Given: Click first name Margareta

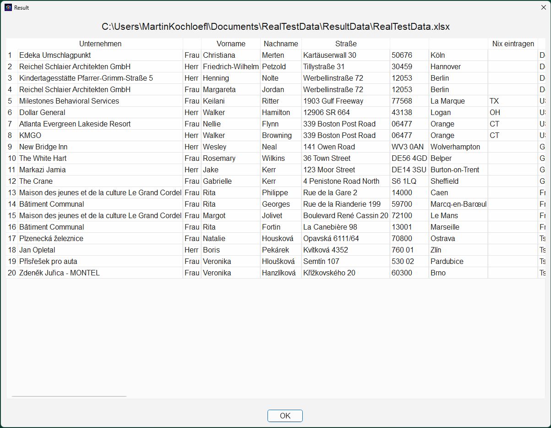Looking at the screenshot, I should 231,89.
